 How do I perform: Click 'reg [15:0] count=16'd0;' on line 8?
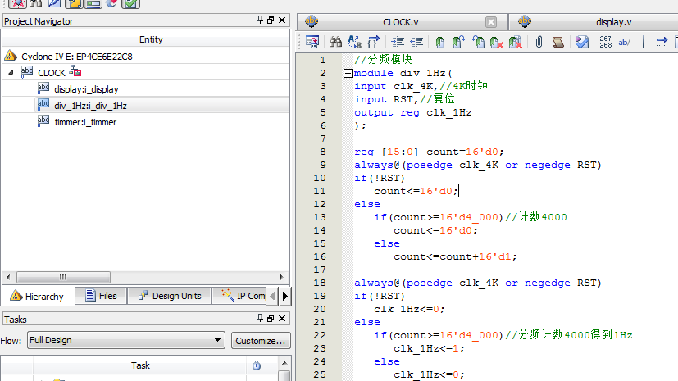(x=429, y=152)
